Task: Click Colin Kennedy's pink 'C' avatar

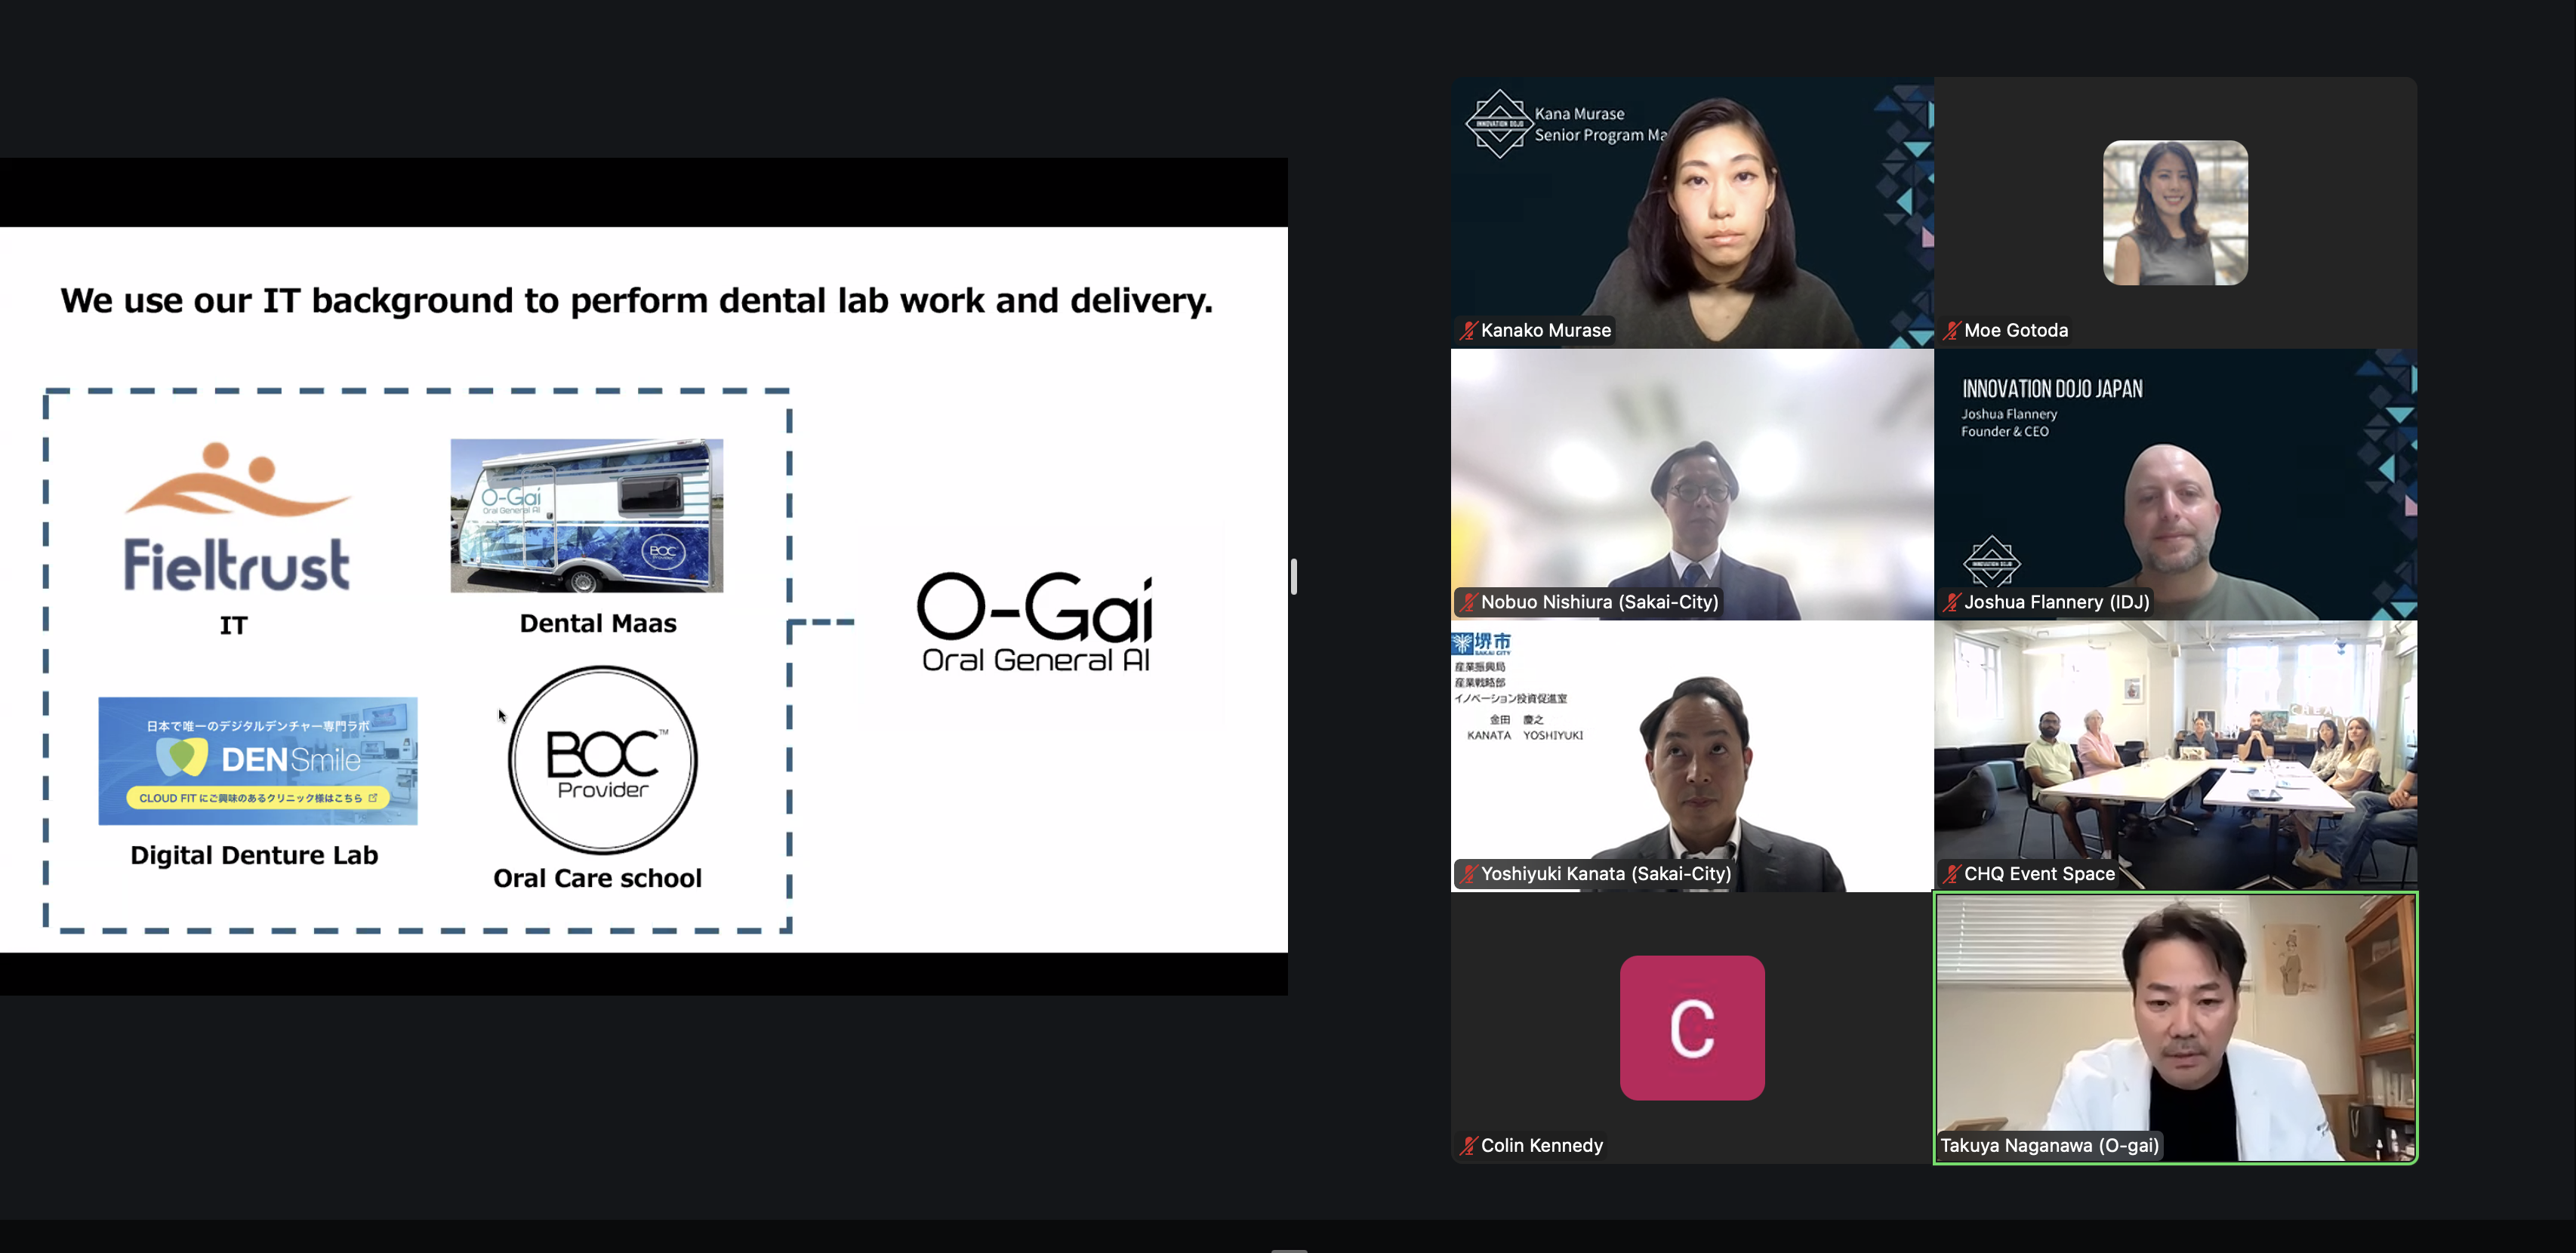Action: pyautogui.click(x=1691, y=1027)
